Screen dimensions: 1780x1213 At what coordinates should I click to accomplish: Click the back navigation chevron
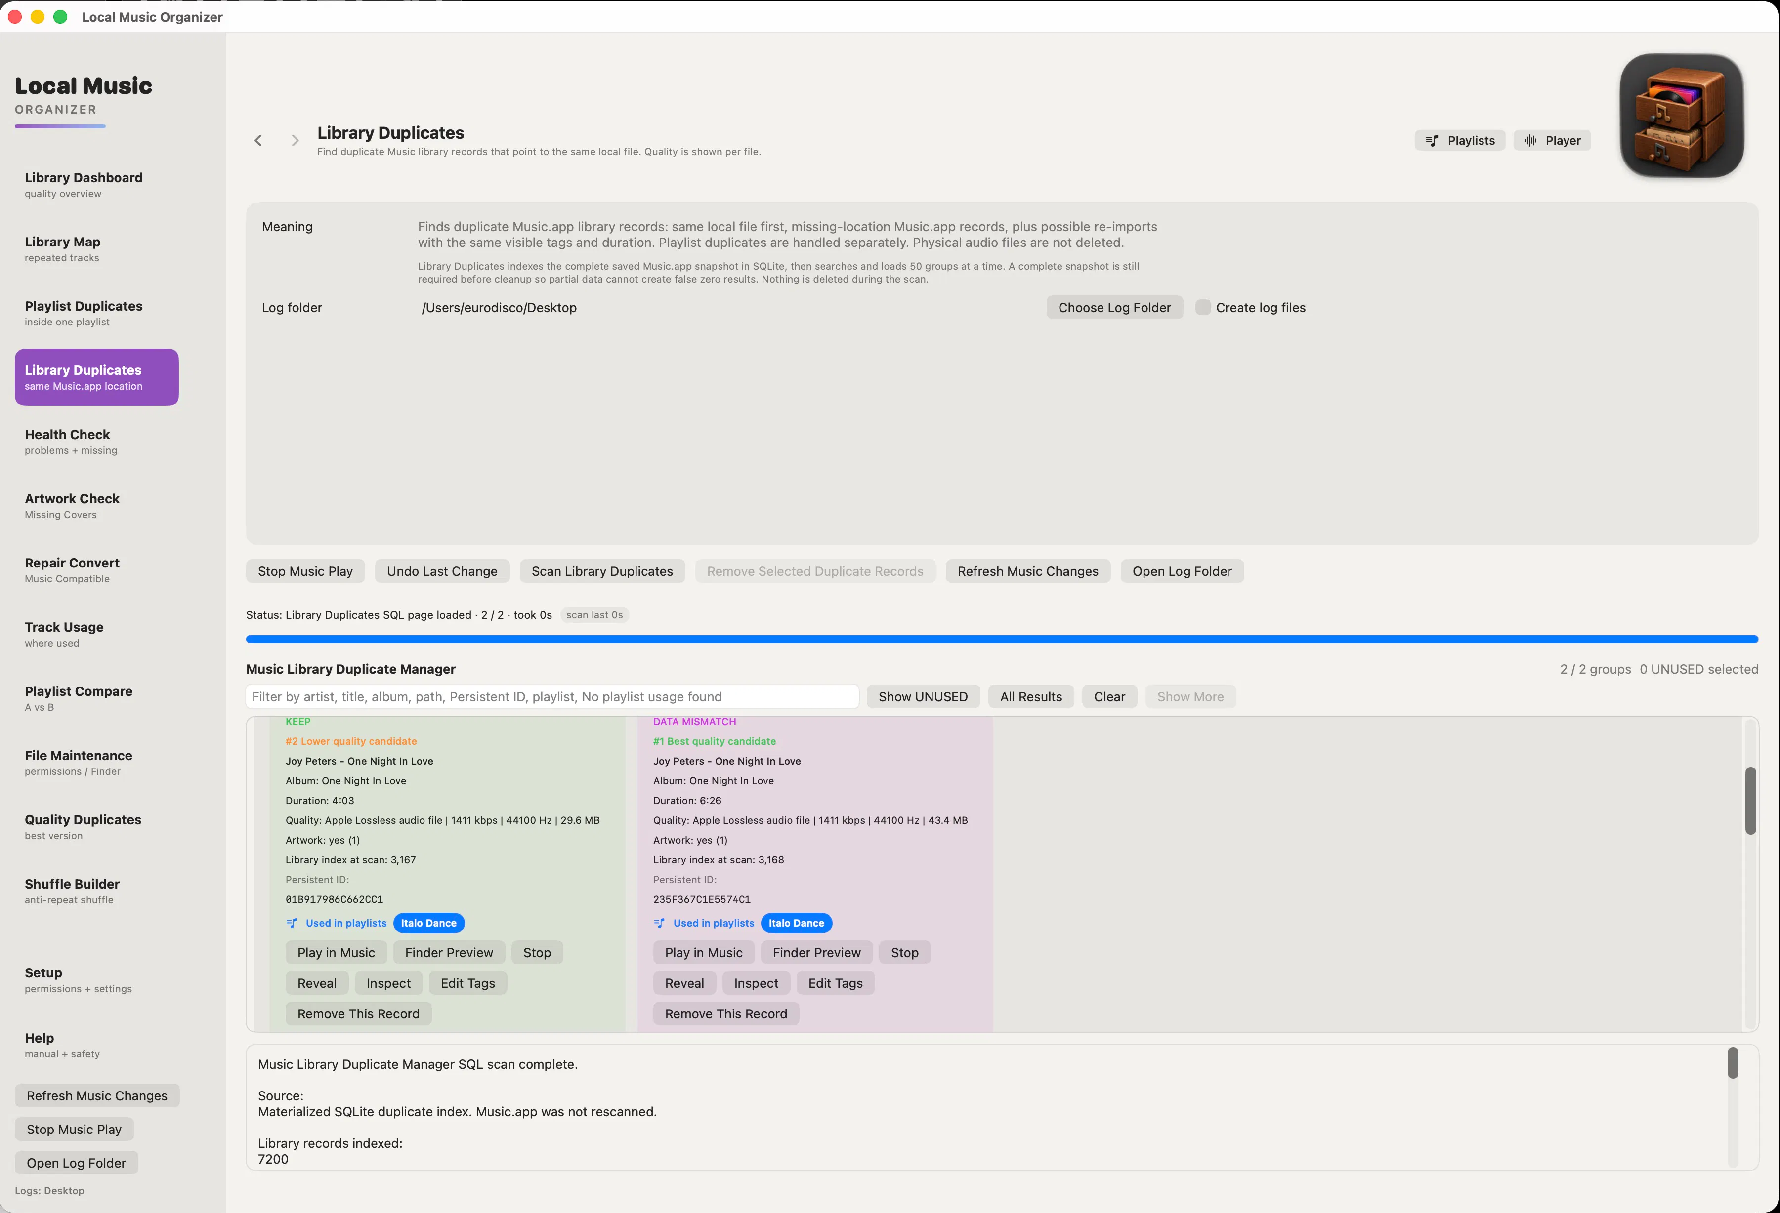[258, 140]
